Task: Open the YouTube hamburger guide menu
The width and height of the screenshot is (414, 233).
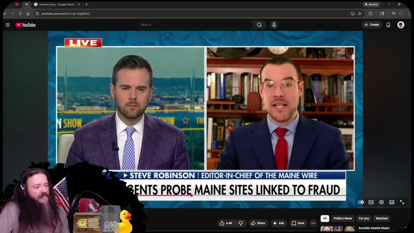Action: [x=8, y=25]
